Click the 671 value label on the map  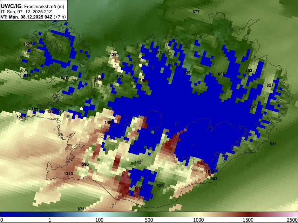click(81, 209)
